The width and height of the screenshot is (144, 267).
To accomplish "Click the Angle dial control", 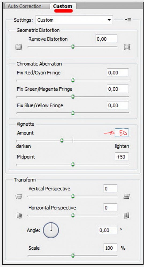I will (51, 230).
